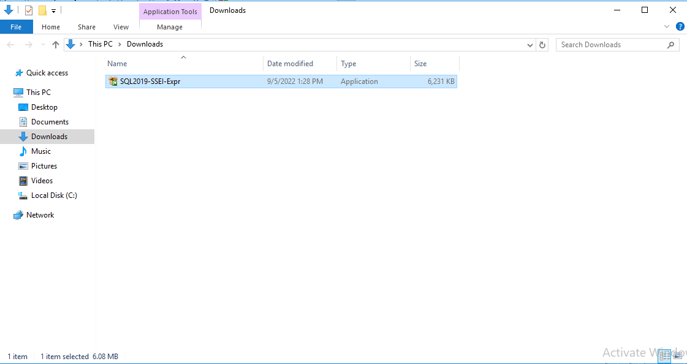Switch to the Home ribbon tab
The height and width of the screenshot is (364, 687).
tap(51, 27)
